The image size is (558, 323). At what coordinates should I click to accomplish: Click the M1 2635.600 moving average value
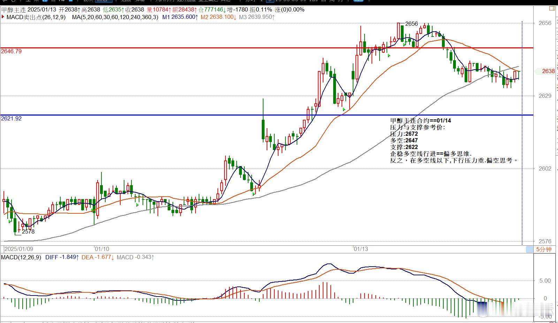pos(180,17)
